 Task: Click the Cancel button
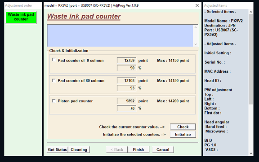(163, 149)
